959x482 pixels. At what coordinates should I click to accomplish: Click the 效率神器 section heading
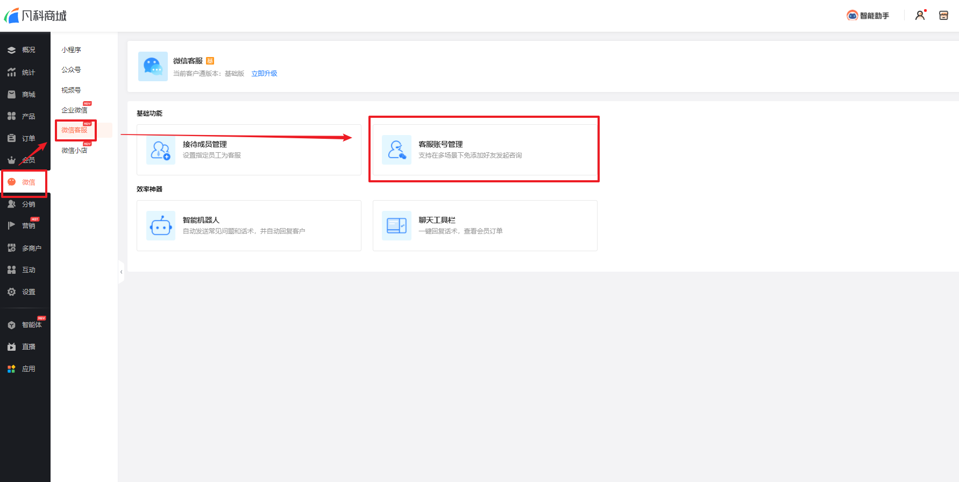(150, 189)
